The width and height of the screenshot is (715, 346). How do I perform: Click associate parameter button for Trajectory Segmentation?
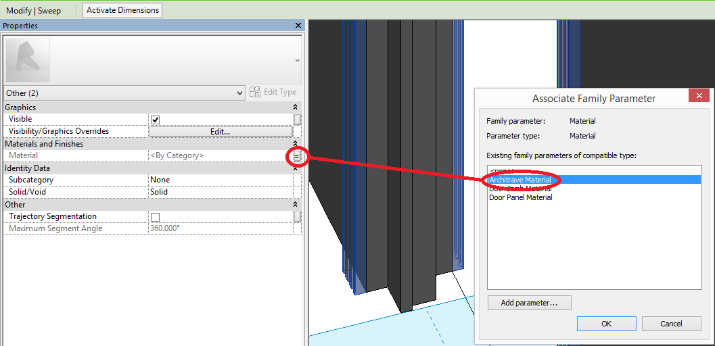(x=298, y=217)
